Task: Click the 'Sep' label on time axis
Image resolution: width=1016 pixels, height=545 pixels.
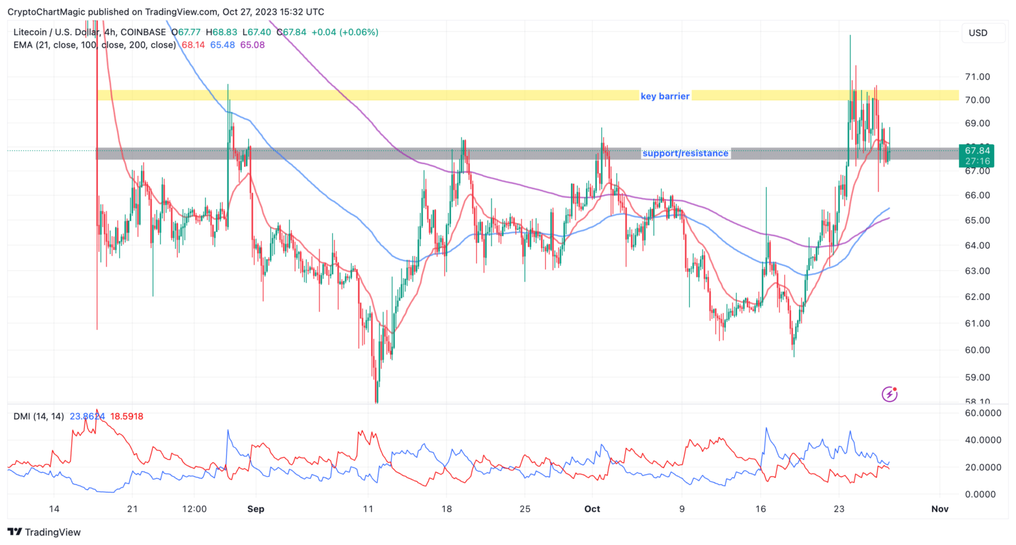Action: click(x=255, y=509)
